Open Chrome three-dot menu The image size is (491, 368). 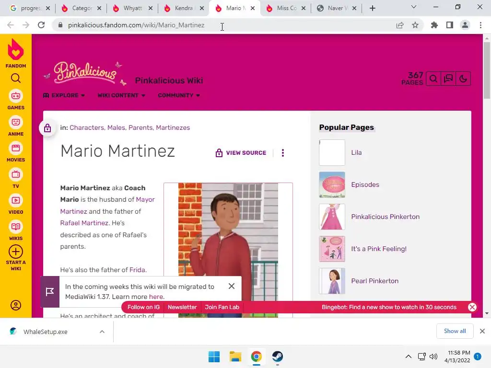480,25
